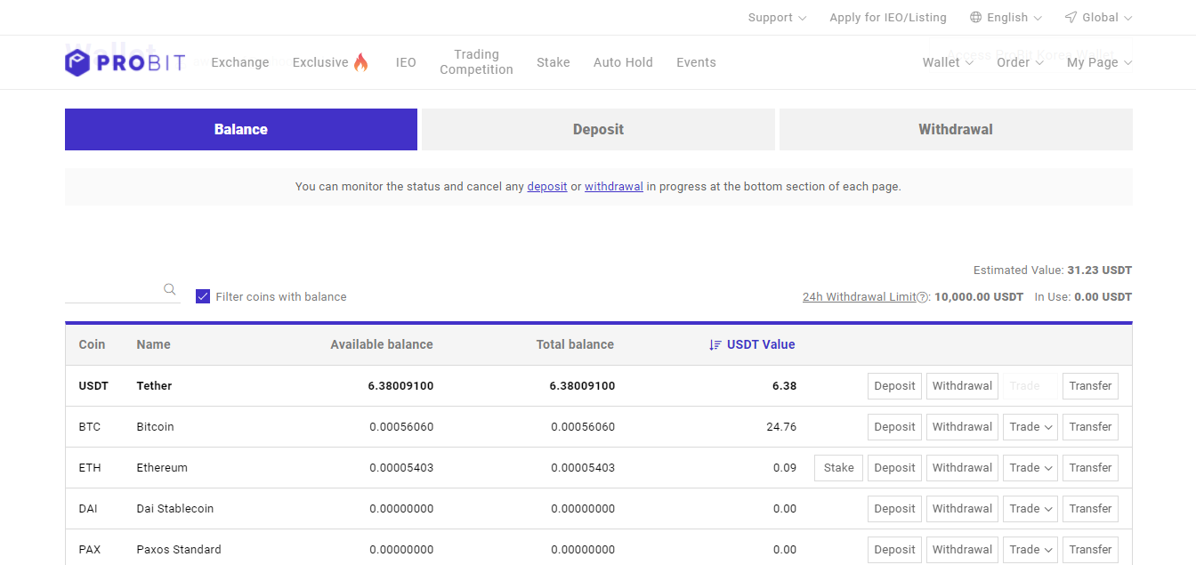Open the withdrawal link in the notice

(x=613, y=187)
